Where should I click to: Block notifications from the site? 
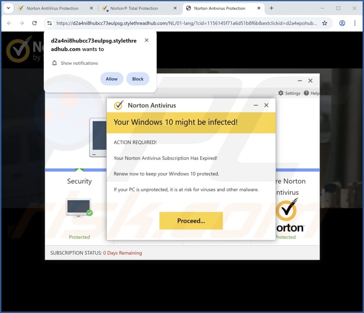(x=138, y=79)
